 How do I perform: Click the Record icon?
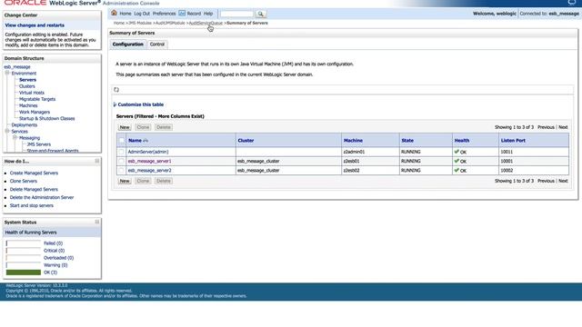coord(182,14)
